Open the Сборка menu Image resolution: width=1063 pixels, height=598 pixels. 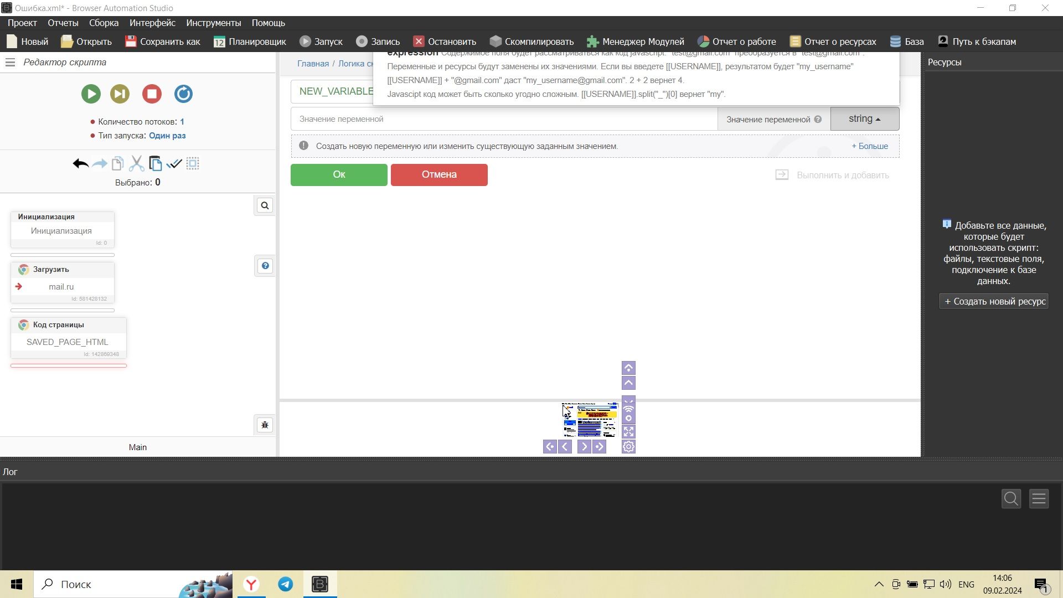click(104, 23)
